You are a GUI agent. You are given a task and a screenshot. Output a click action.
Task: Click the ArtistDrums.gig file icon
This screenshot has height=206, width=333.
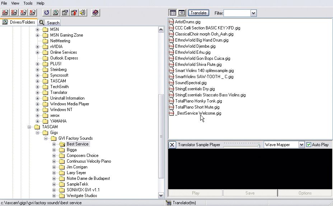click(x=172, y=22)
